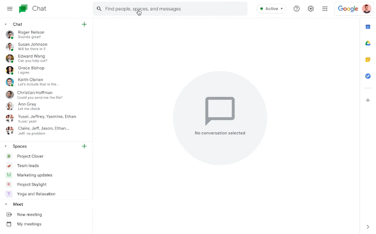Open the Google apps grid
Viewport: 376px width, 234px height.
[x=325, y=9]
